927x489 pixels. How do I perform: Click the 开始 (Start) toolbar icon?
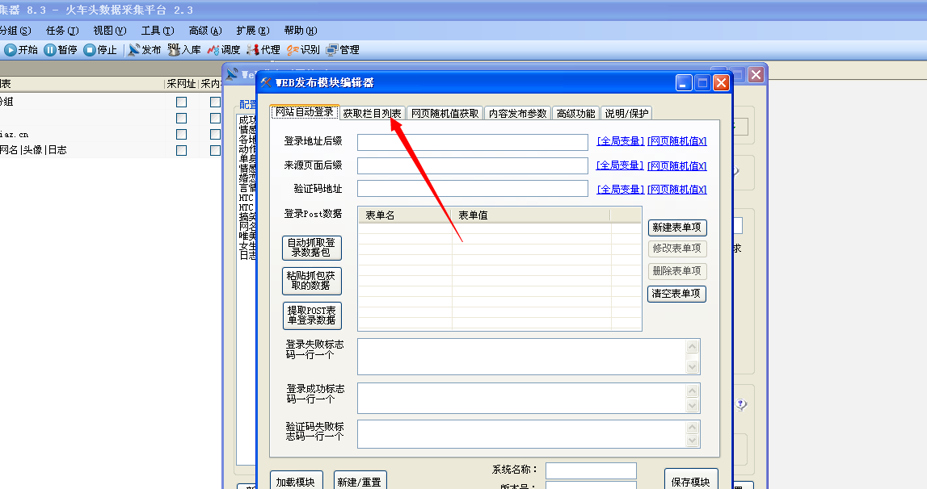pos(11,50)
